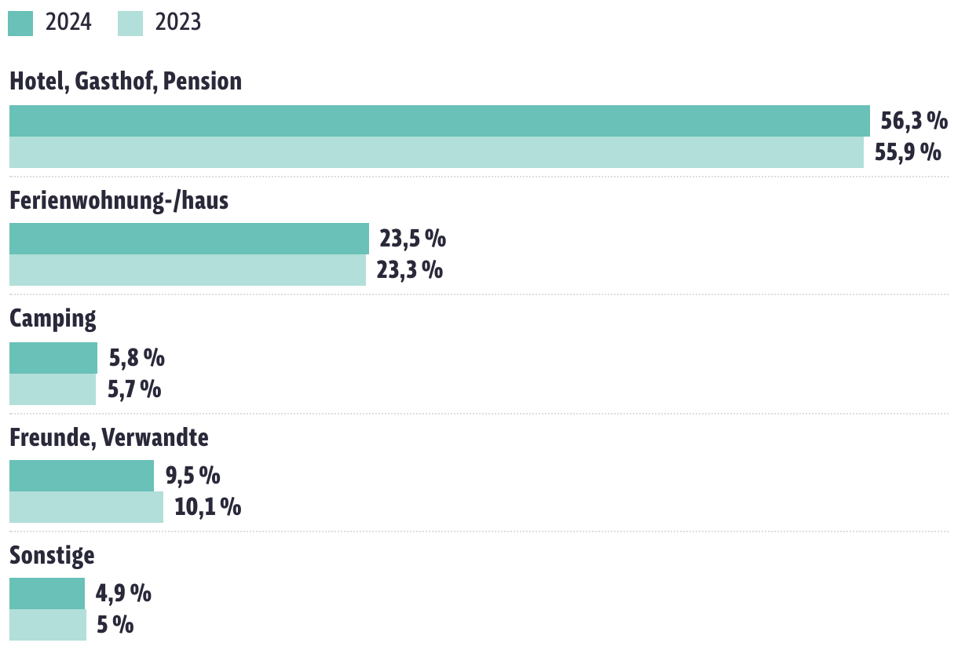Click the 10,1 % value label
The image size is (958, 650).
point(207,507)
